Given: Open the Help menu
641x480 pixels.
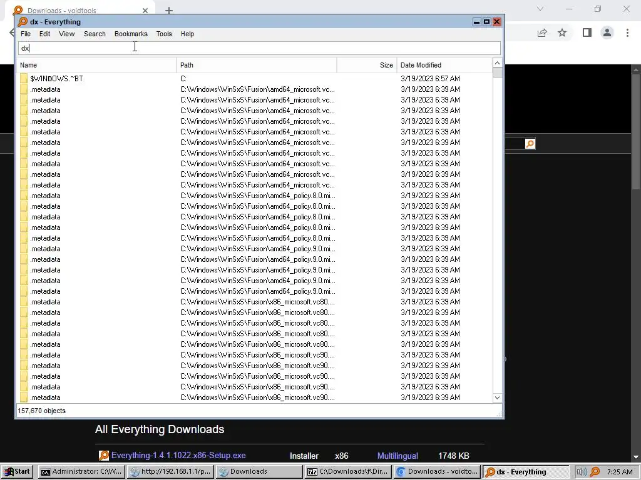Looking at the screenshot, I should [187, 34].
